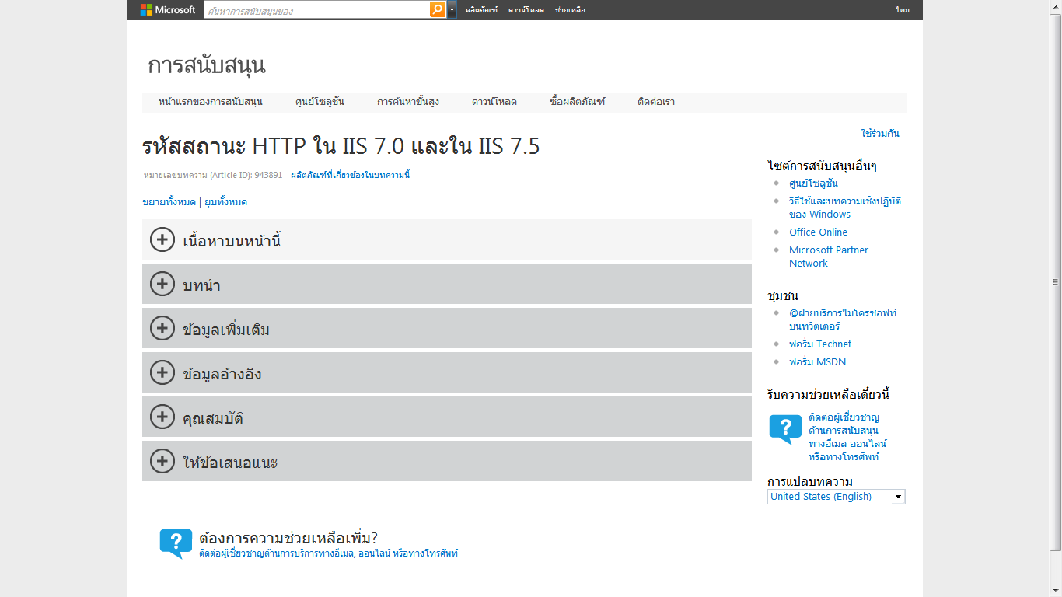Screen dimensions: 1062x597
Task: Click the ใช้ร่วมกัน share link
Action: [880, 134]
